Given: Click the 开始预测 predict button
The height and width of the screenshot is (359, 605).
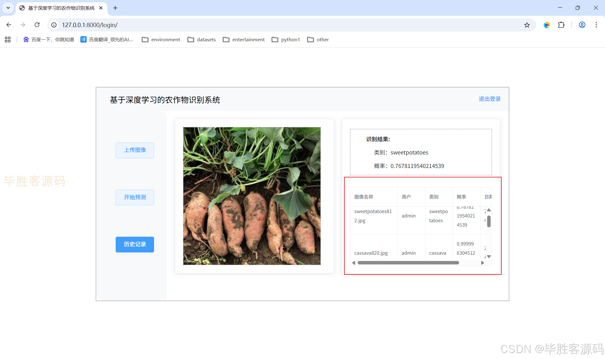Looking at the screenshot, I should [x=135, y=197].
